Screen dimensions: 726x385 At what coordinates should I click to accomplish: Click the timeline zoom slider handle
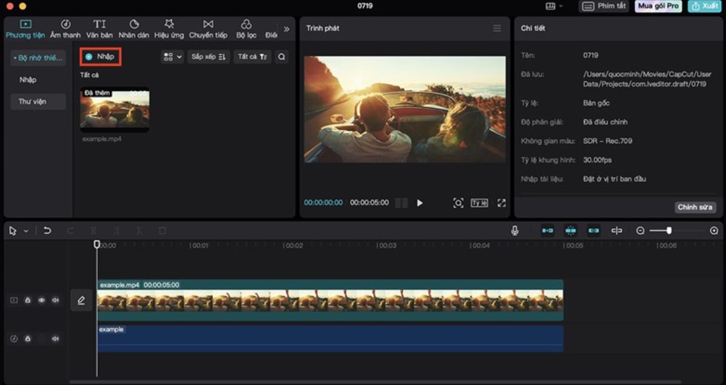pos(669,231)
